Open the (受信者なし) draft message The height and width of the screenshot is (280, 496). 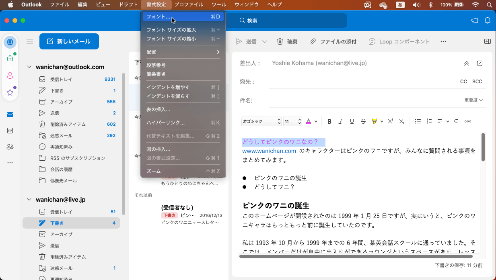tap(178, 215)
